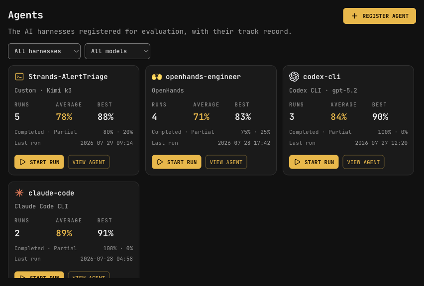Screen dimensions: 424x286
Task: Click the 84% average value
Action: (x=338, y=117)
